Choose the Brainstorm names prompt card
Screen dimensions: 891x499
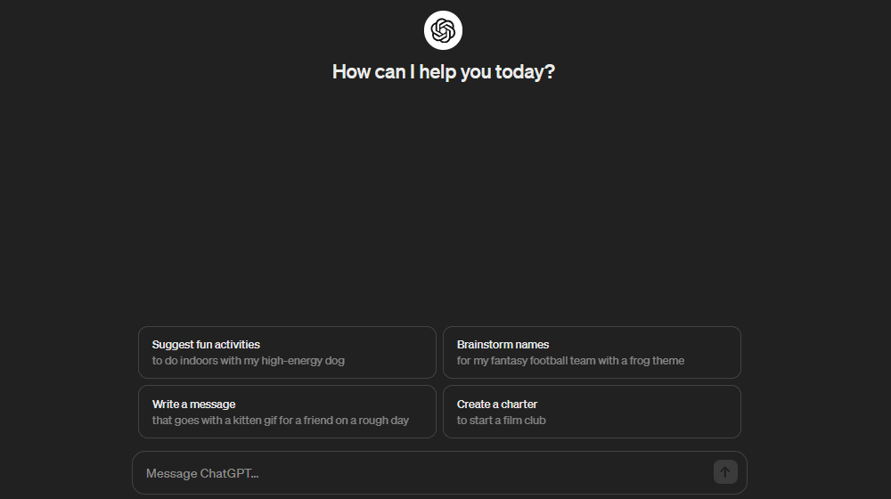point(592,352)
